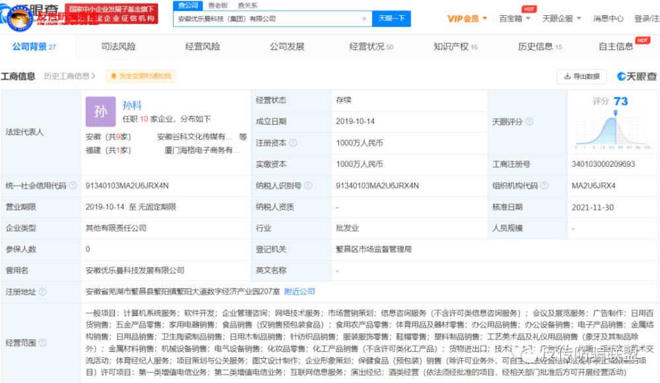Switch to the 查公司 search tab
The image size is (660, 383).
click(x=188, y=5)
